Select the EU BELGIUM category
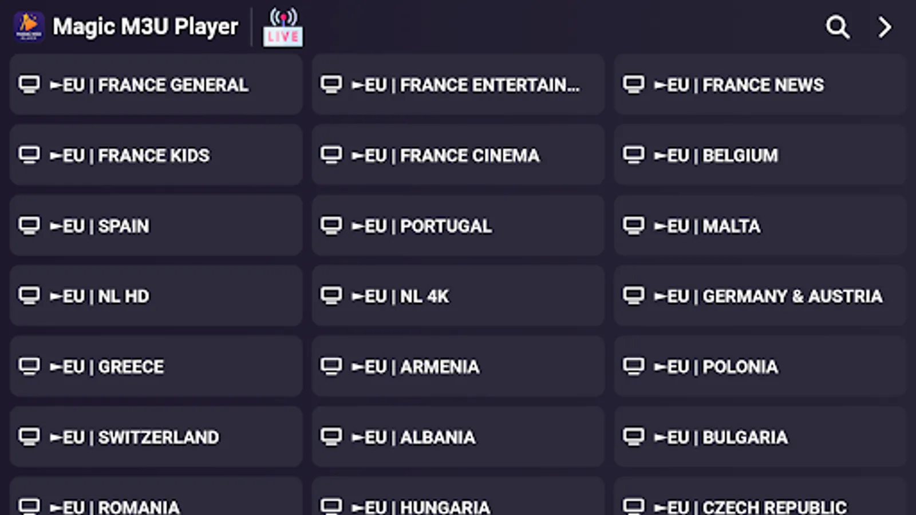Screen dimensions: 916x515 pos(760,154)
